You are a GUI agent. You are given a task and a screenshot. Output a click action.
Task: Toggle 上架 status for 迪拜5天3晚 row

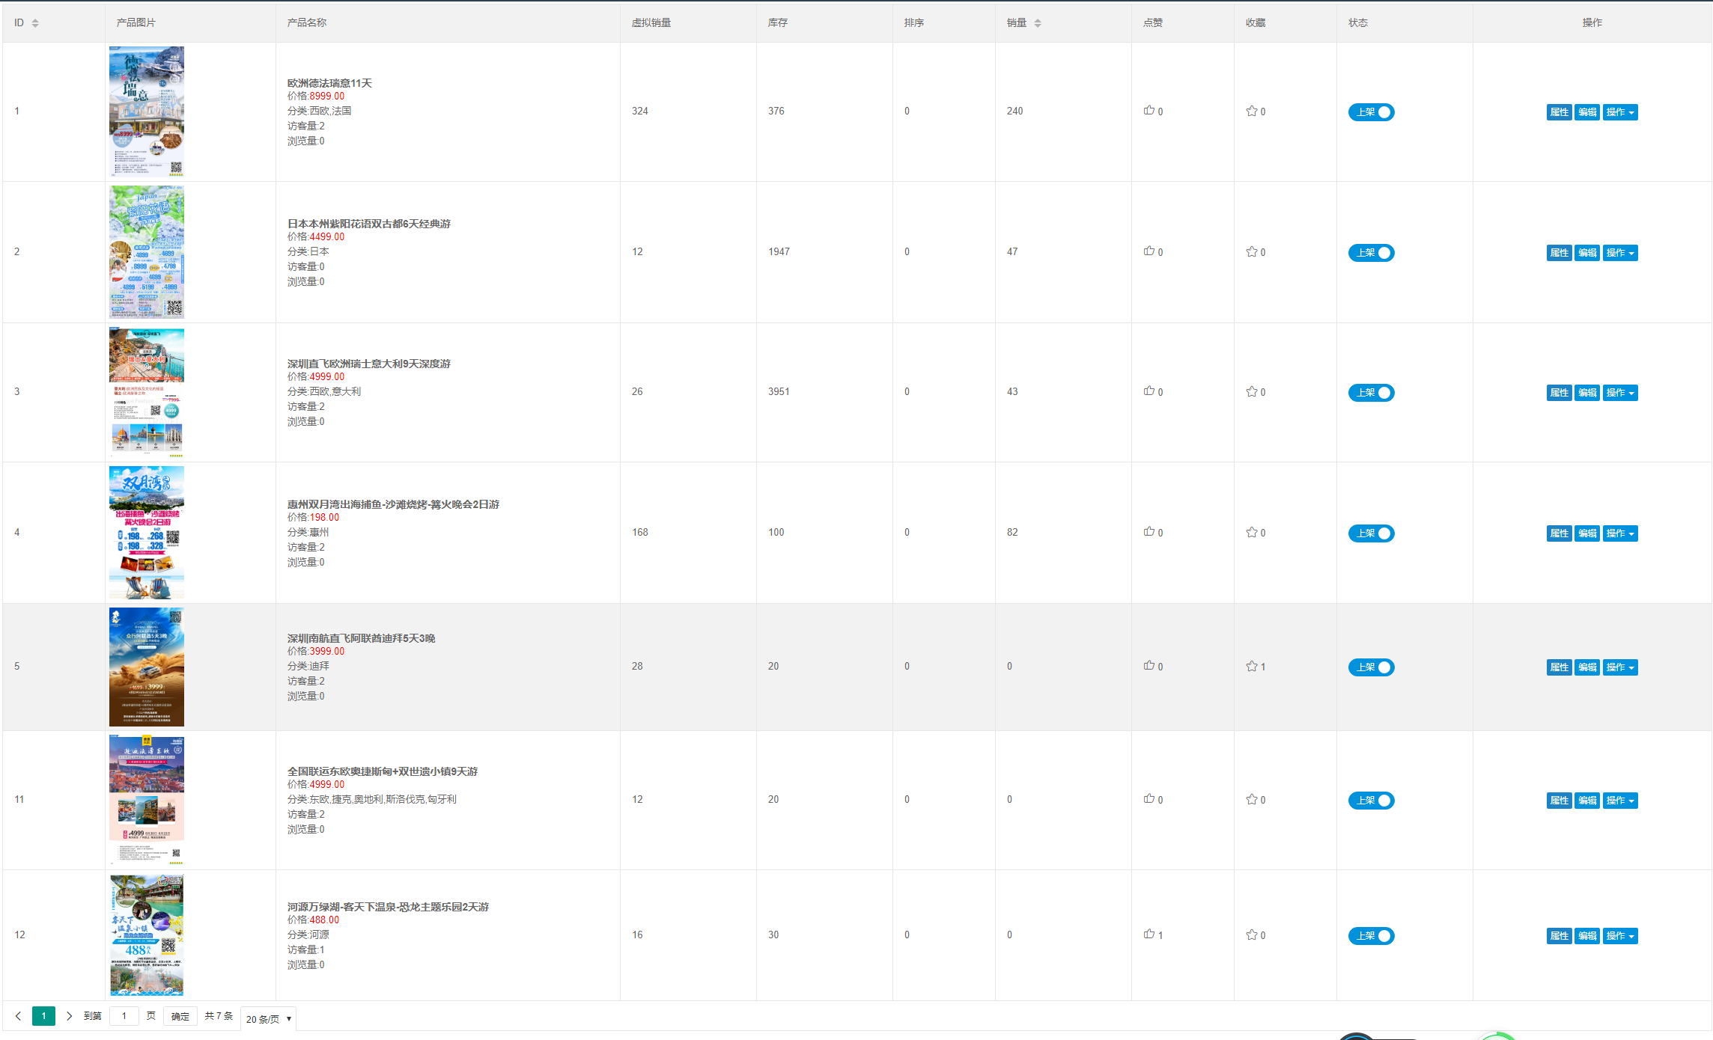point(1371,667)
